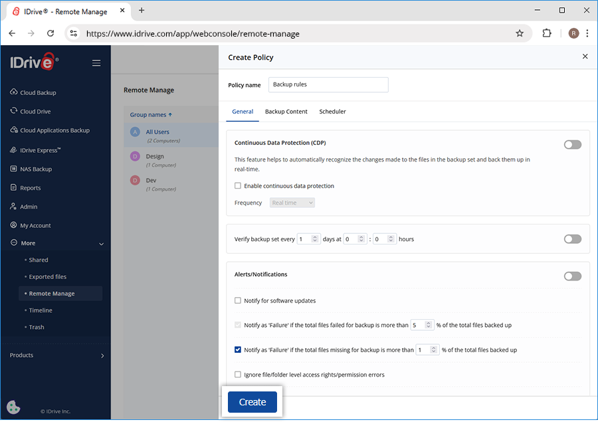Switch to the General tab
Screen dimensions: 598x422
point(243,112)
